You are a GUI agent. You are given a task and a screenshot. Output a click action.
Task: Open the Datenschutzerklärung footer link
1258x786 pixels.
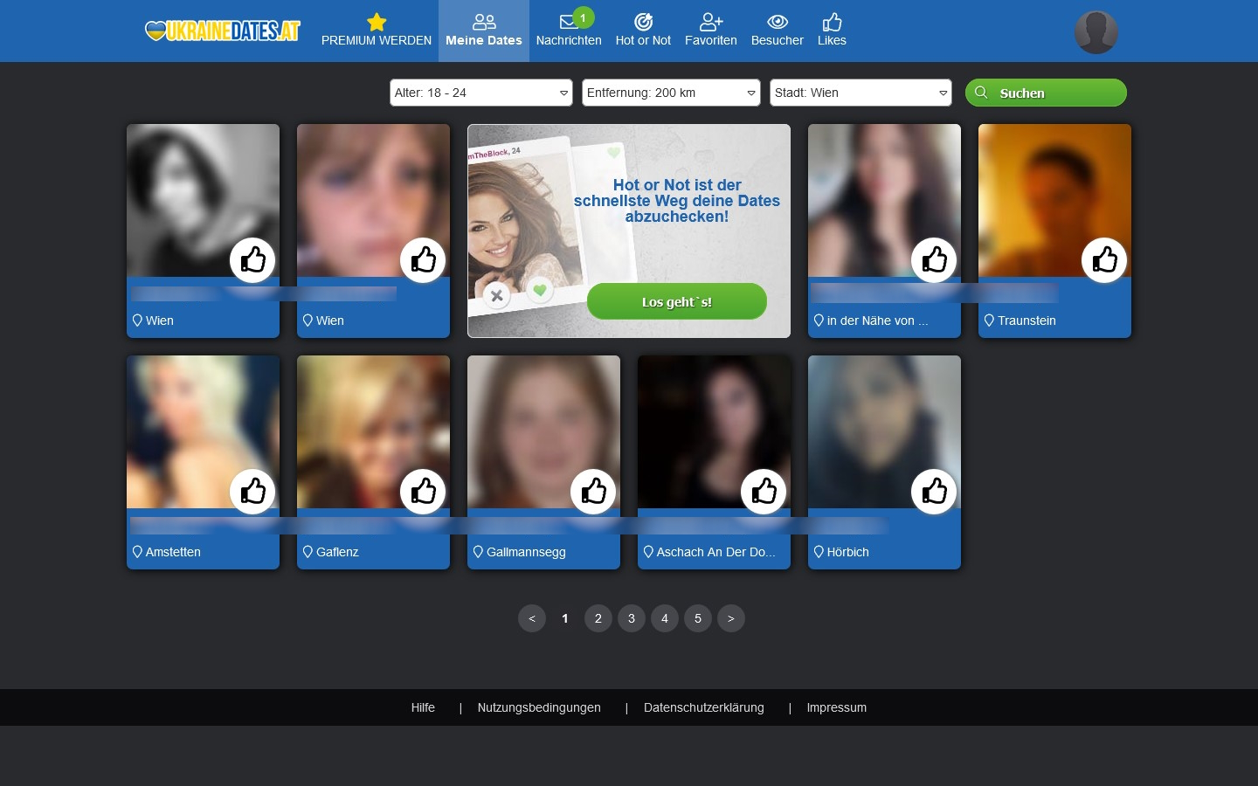coord(703,707)
